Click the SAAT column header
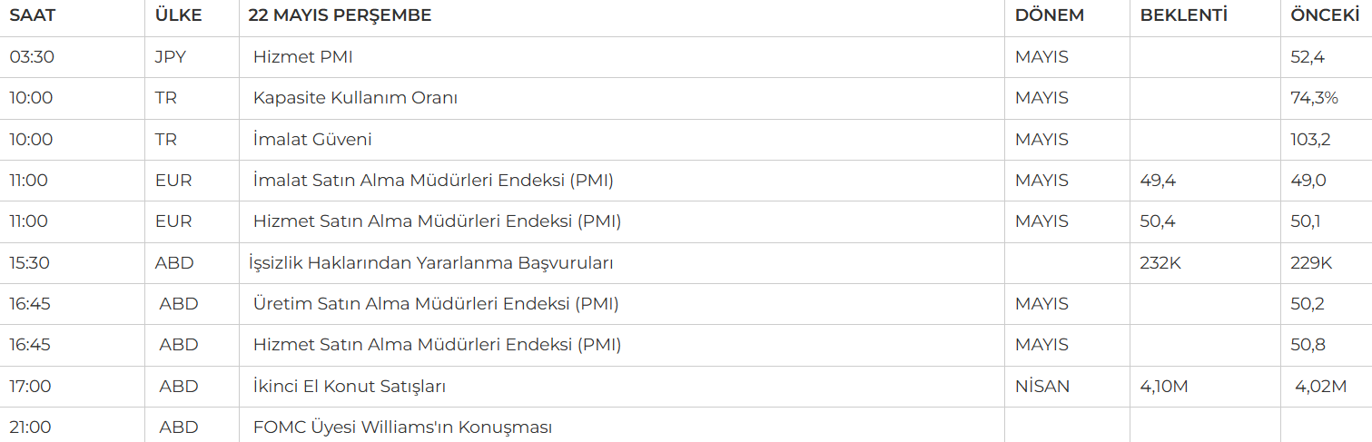 [x=33, y=15]
